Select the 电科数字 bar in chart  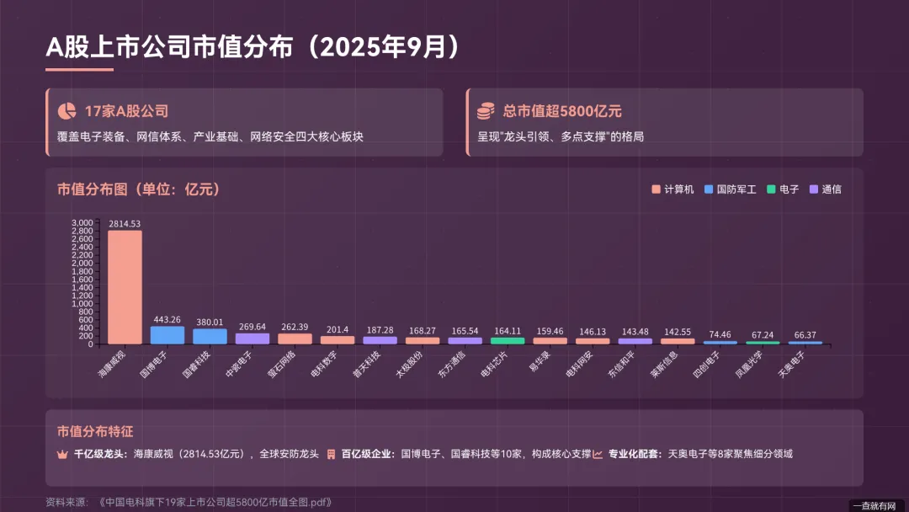pos(338,340)
